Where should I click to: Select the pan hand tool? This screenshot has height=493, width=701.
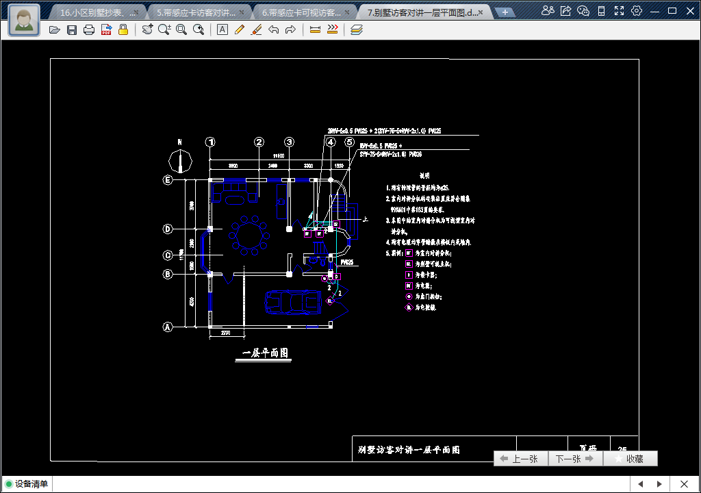[147, 29]
